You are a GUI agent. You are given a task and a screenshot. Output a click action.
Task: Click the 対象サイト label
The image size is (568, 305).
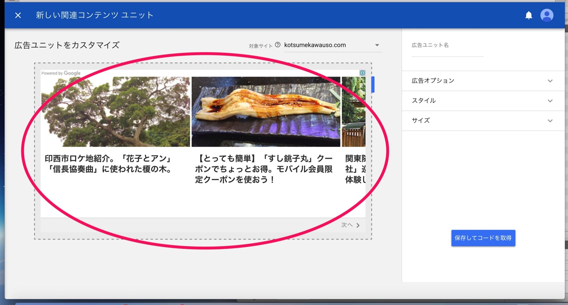tap(261, 46)
